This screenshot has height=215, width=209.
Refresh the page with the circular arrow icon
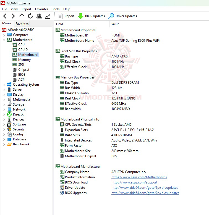coord(30,16)
